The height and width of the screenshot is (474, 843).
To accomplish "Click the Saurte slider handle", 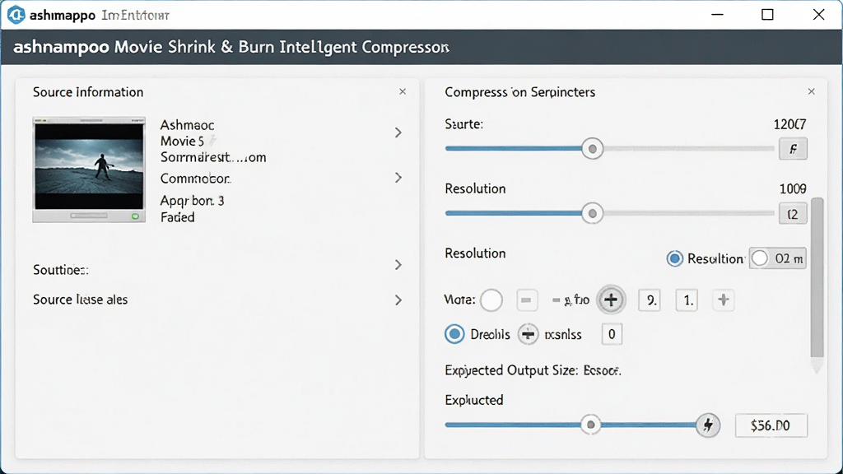I will coord(592,149).
